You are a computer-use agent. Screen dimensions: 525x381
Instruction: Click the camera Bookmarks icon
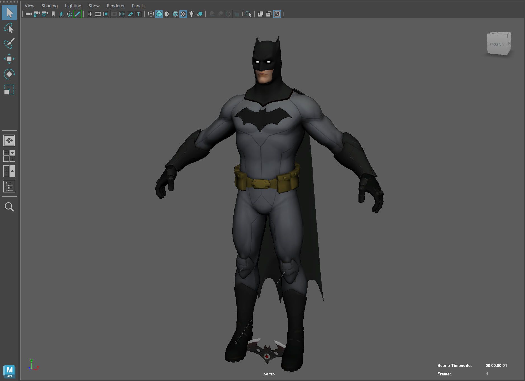pos(53,14)
